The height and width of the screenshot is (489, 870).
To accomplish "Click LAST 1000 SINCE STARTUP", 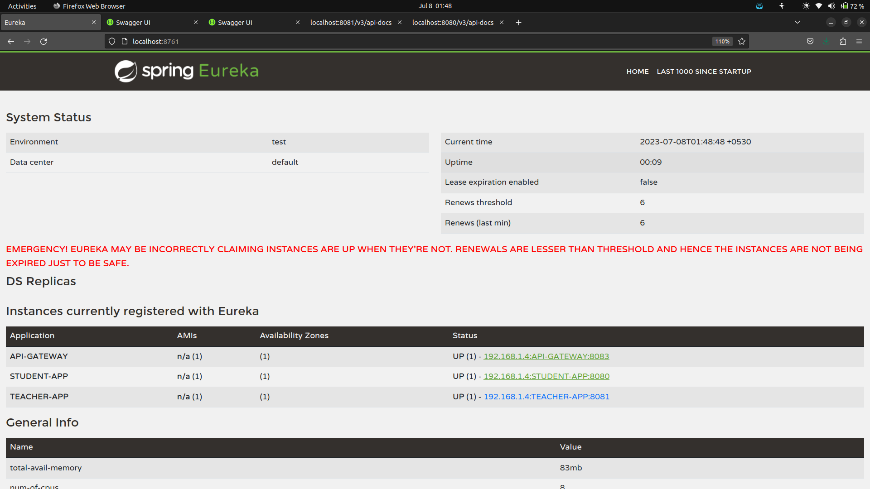I will click(704, 71).
